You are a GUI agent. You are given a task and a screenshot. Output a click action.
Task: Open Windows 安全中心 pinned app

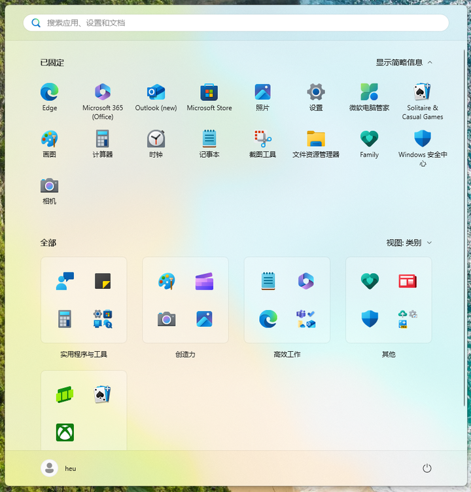point(423,147)
